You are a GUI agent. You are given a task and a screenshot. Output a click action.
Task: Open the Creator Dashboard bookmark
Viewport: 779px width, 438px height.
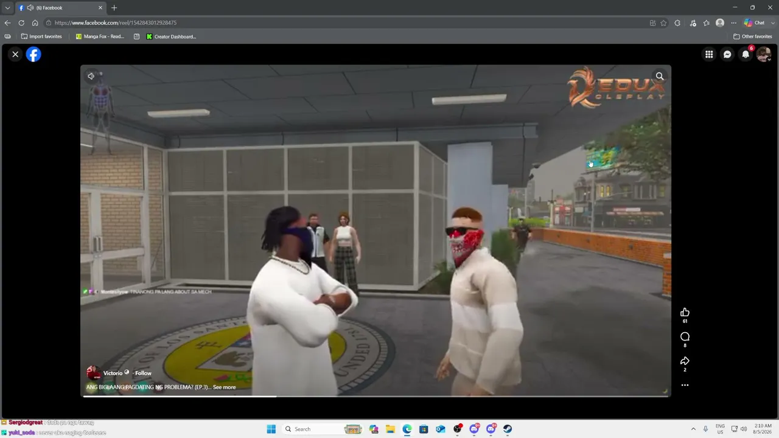pos(171,36)
